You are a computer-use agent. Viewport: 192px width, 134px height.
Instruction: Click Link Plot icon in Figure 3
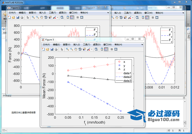tap(96, 49)
